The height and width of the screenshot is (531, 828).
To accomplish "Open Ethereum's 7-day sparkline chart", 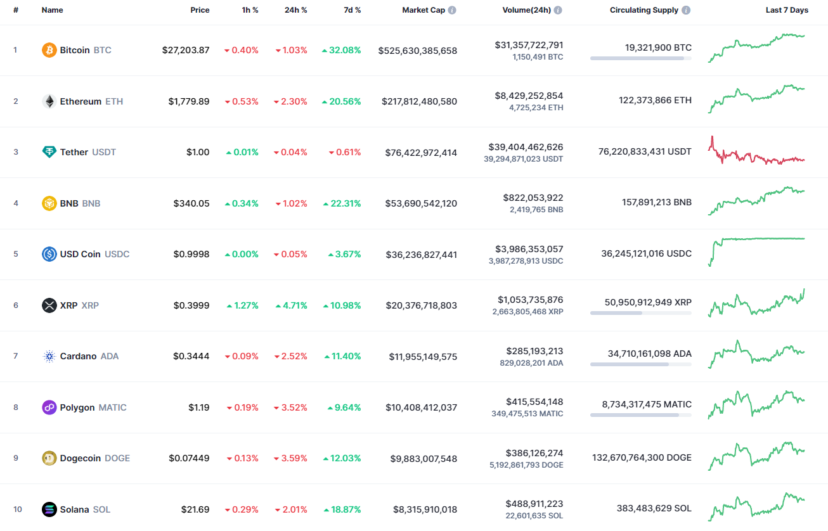I will tap(756, 99).
